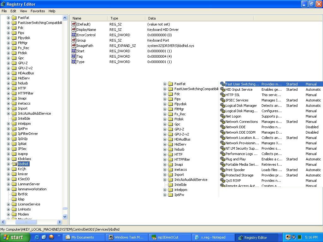Select the kmixer key in tree

(x=23, y=174)
